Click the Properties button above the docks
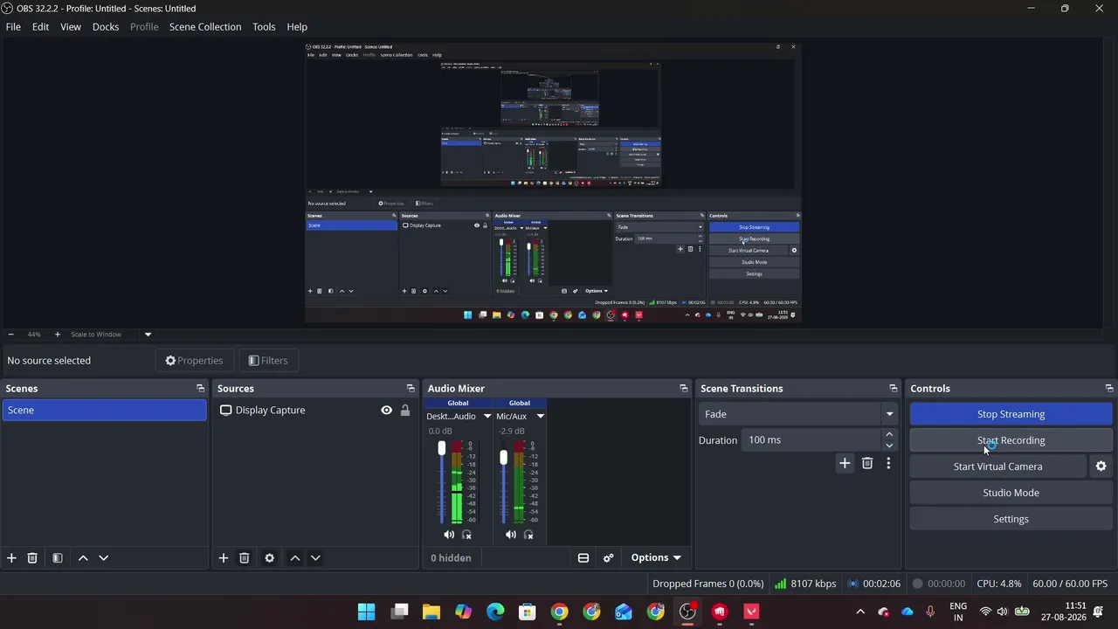Viewport: 1118px width, 629px height. coord(194,361)
